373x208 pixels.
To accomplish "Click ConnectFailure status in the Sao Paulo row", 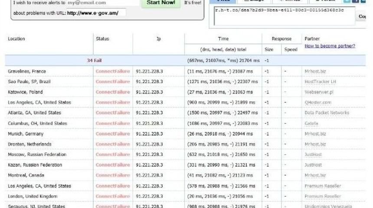I will coord(113,82).
